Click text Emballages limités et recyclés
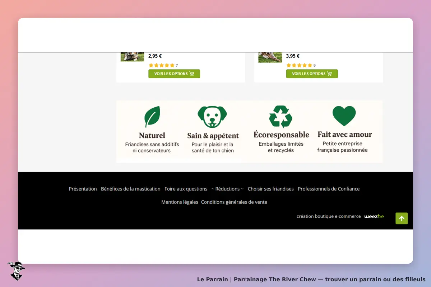The image size is (431, 287). (x=281, y=147)
